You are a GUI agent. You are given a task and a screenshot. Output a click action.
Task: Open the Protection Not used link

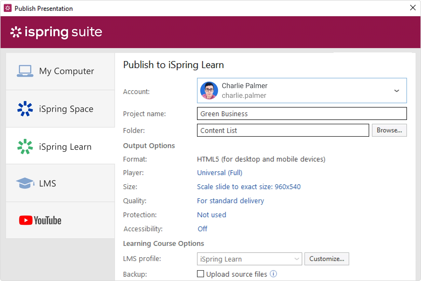point(212,215)
